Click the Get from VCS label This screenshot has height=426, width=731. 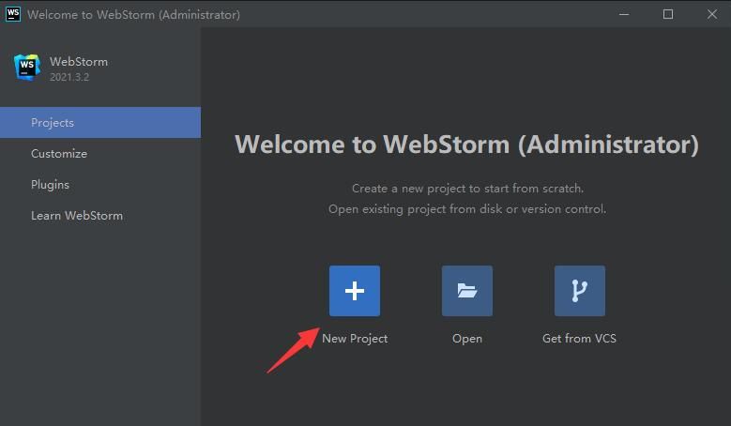(x=579, y=339)
